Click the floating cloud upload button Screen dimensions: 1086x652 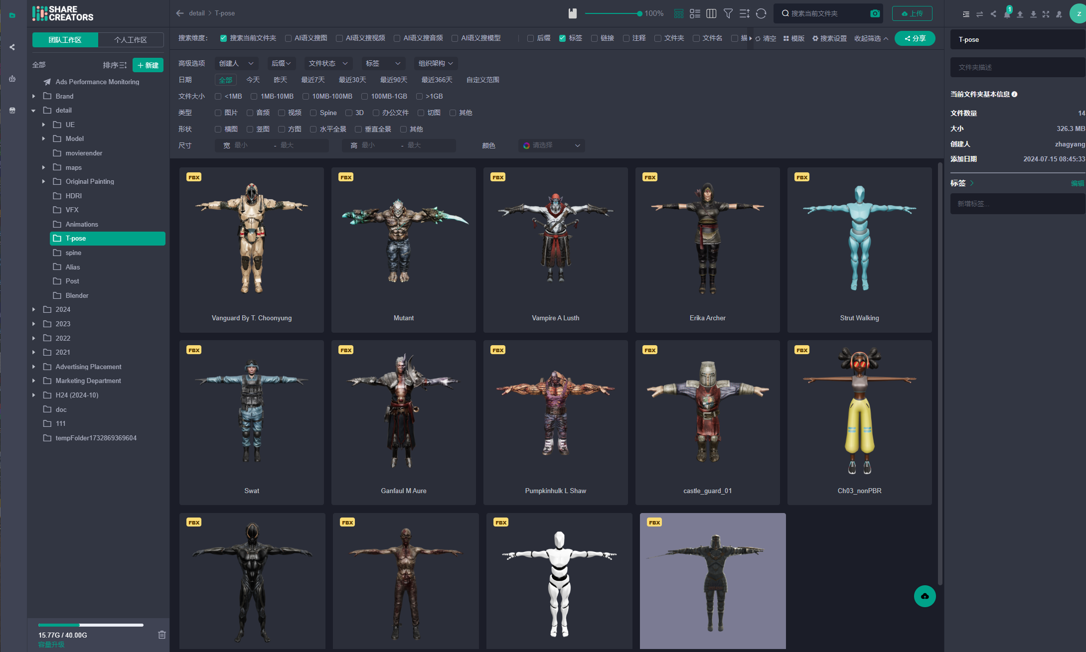click(x=925, y=596)
